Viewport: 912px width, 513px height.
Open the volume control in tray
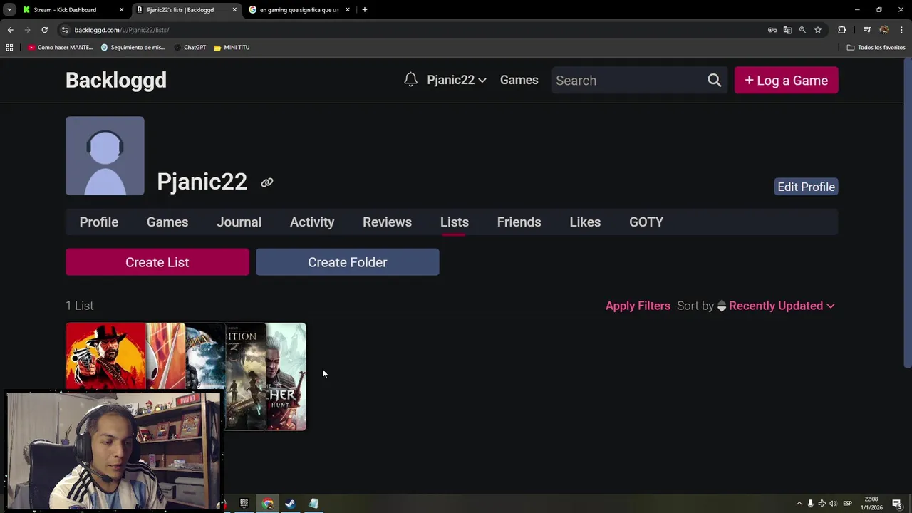(x=833, y=504)
